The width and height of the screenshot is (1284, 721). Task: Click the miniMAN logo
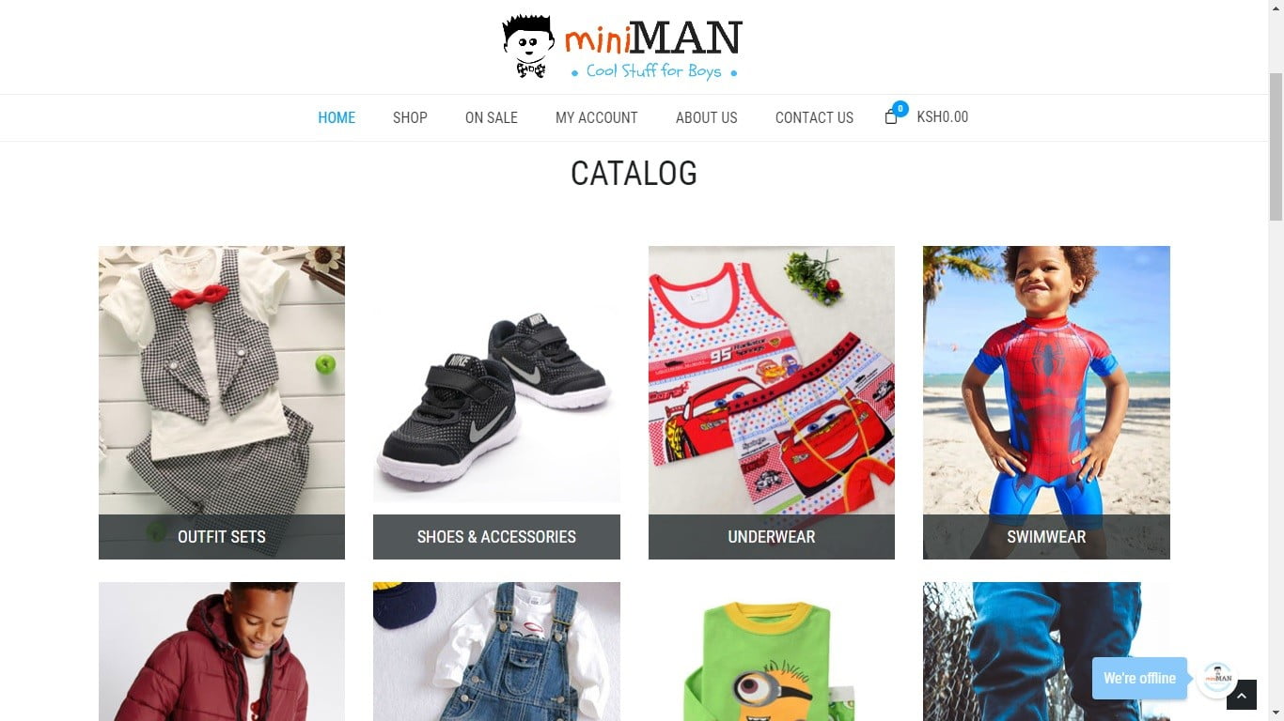coord(621,46)
